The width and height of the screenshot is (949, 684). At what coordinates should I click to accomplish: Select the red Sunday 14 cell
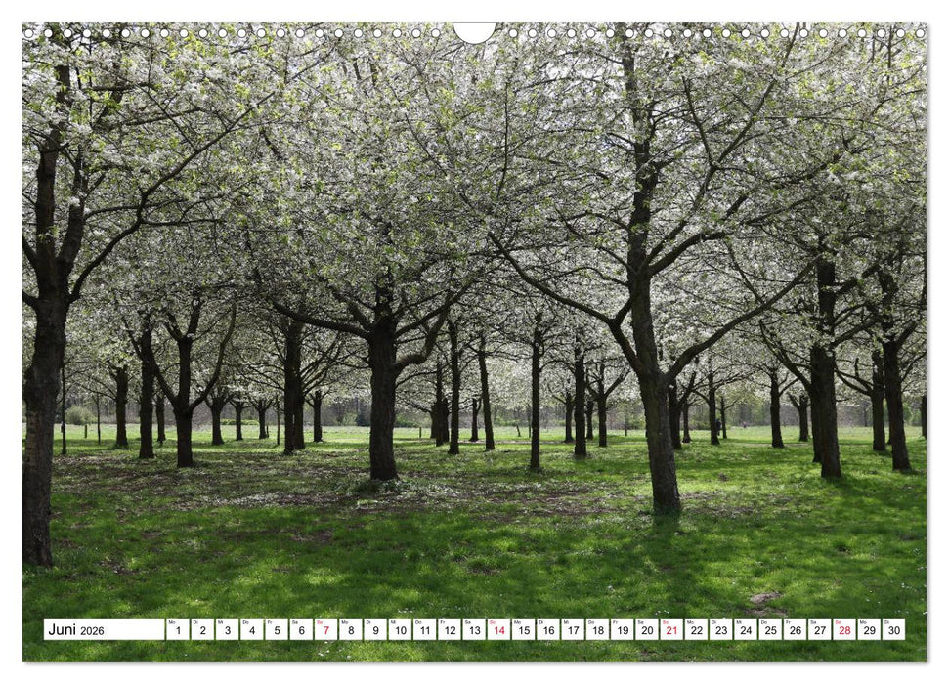click(498, 629)
